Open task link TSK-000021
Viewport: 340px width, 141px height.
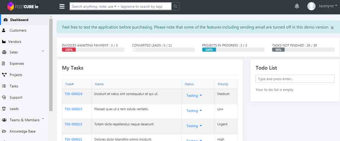point(73,139)
